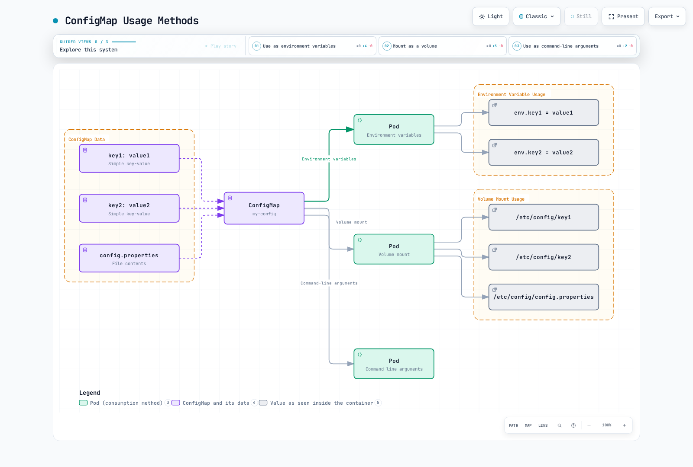Click the 'Volume Mount Usage' group label
The width and height of the screenshot is (693, 467).
[501, 199]
